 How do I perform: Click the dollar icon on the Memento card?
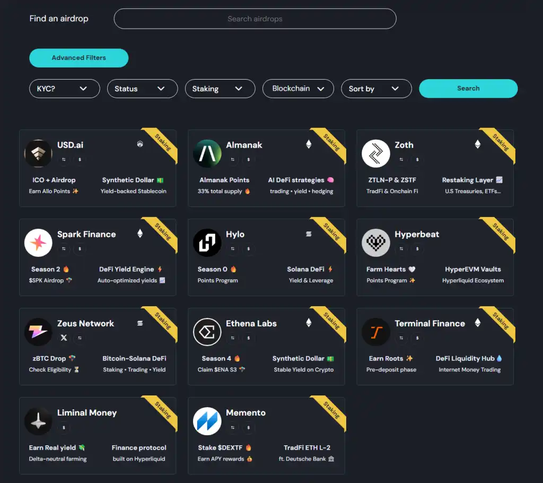[x=247, y=427]
